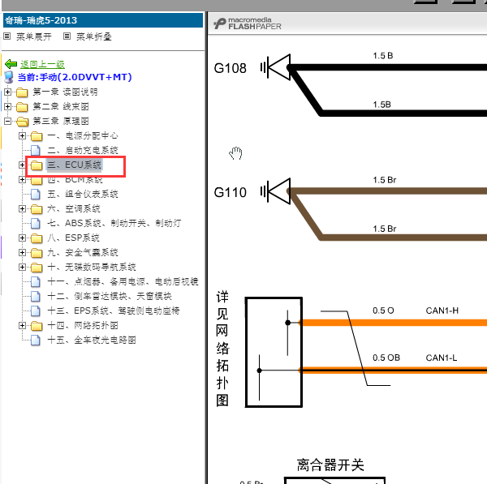The width and height of the screenshot is (487, 484).
Task: Open 九、安全气囊系统 folder
Action: click(83, 252)
